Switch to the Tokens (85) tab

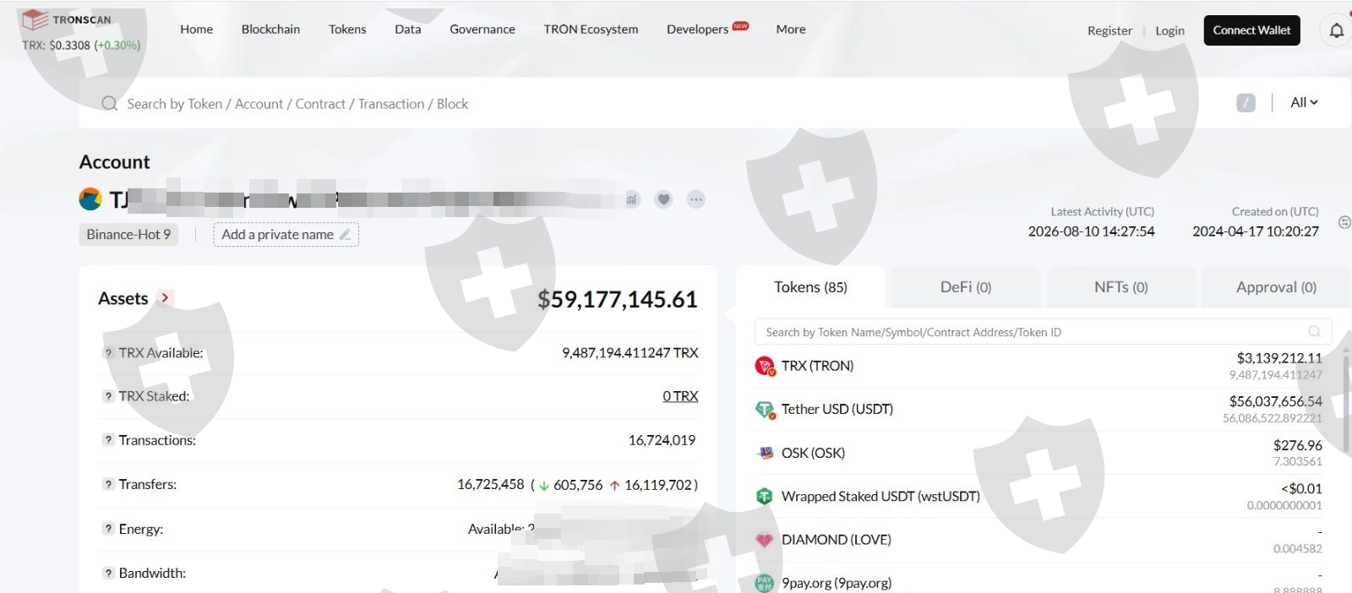click(x=810, y=287)
